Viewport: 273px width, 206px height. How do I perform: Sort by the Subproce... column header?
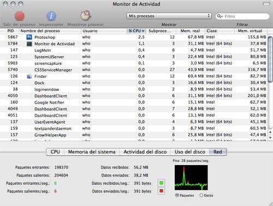point(161,31)
